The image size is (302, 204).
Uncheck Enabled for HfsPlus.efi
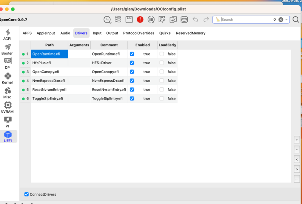pyautogui.click(x=132, y=63)
